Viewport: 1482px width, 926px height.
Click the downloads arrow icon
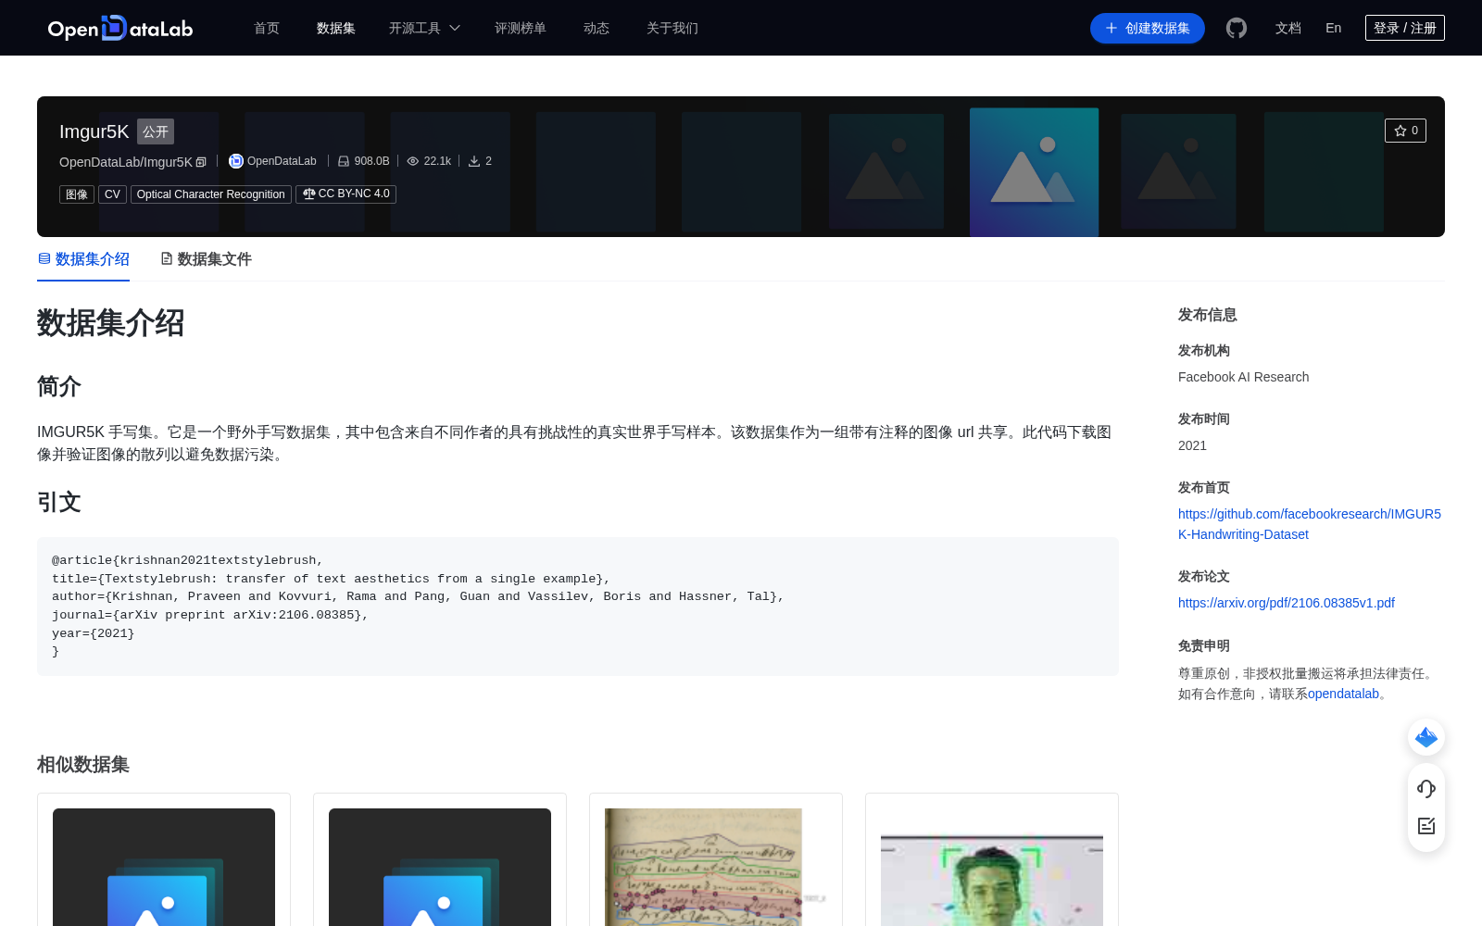474,161
